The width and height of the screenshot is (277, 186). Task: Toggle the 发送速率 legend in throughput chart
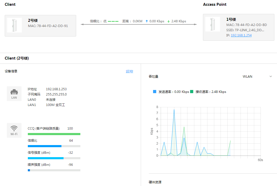pos(154,92)
